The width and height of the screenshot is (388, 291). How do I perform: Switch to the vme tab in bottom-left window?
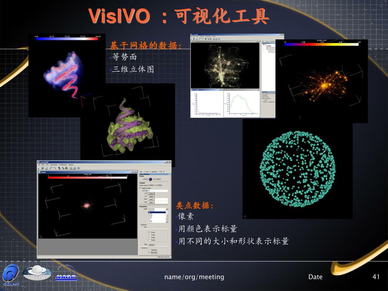(x=161, y=172)
